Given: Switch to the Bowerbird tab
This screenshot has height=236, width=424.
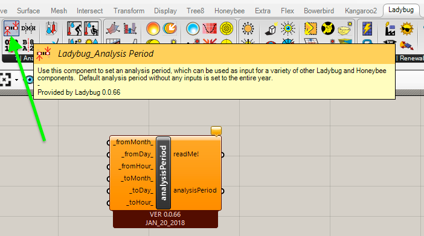Looking at the screenshot, I should click(319, 11).
